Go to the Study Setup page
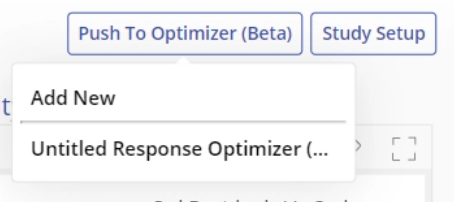 pos(373,34)
